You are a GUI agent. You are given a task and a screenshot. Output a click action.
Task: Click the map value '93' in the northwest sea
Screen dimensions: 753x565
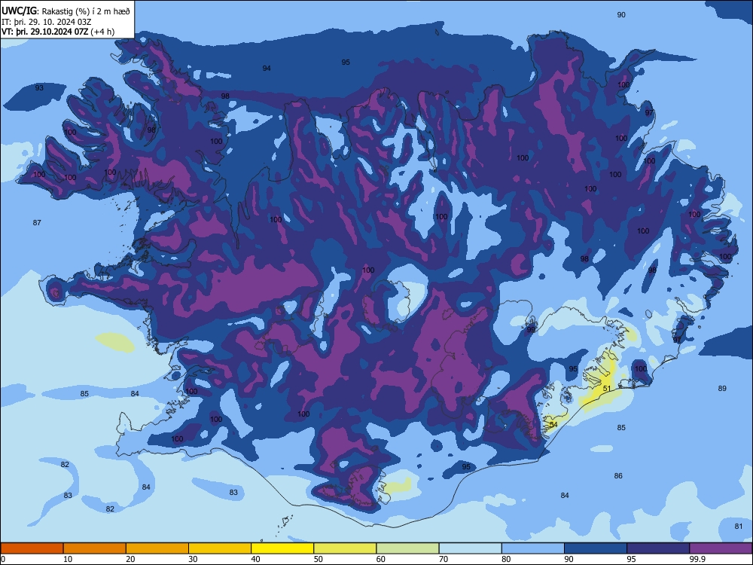39,87
